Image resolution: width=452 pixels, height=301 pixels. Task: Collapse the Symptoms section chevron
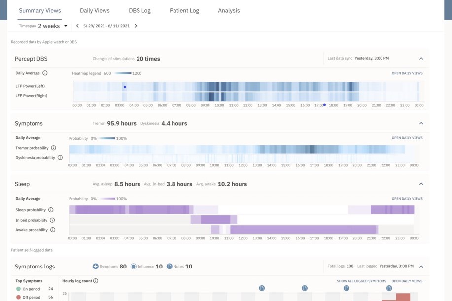[x=421, y=123]
